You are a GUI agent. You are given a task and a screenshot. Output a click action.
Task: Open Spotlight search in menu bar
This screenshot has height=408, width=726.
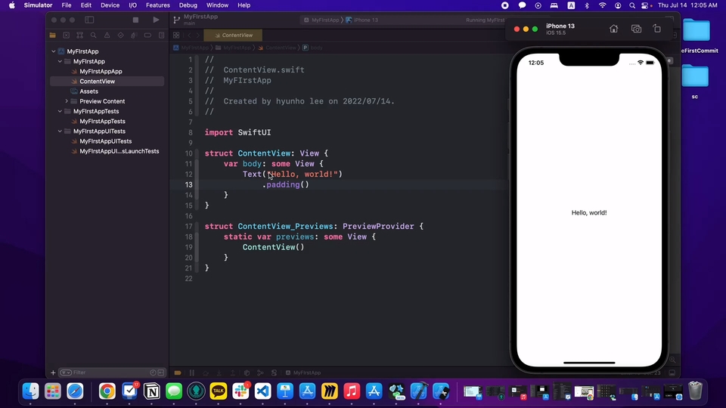632,5
